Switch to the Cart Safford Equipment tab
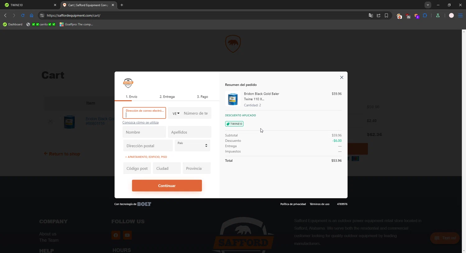The width and height of the screenshot is (466, 253). 88,5
